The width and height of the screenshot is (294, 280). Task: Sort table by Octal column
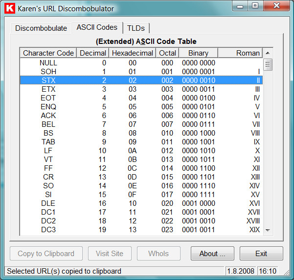click(x=167, y=53)
